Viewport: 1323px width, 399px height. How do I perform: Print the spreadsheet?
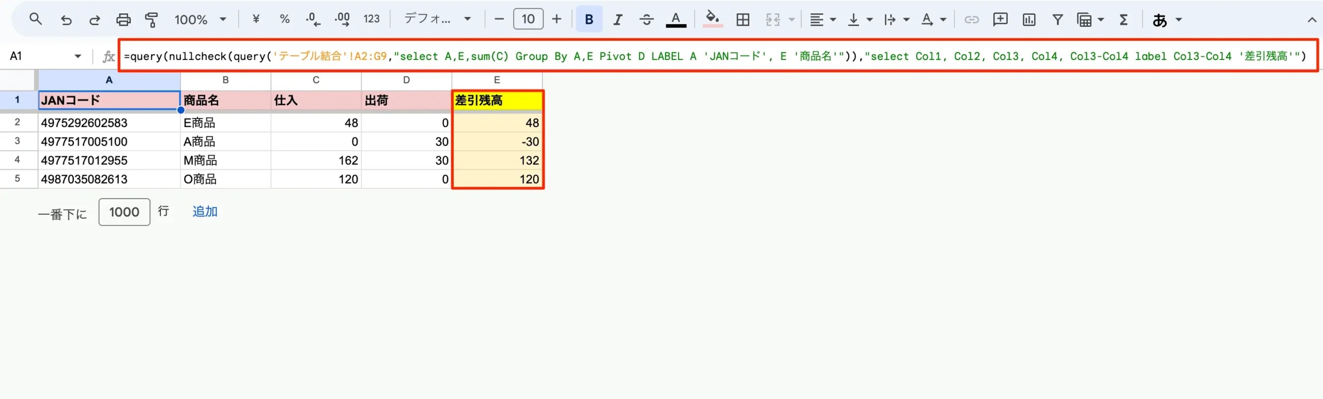click(124, 20)
